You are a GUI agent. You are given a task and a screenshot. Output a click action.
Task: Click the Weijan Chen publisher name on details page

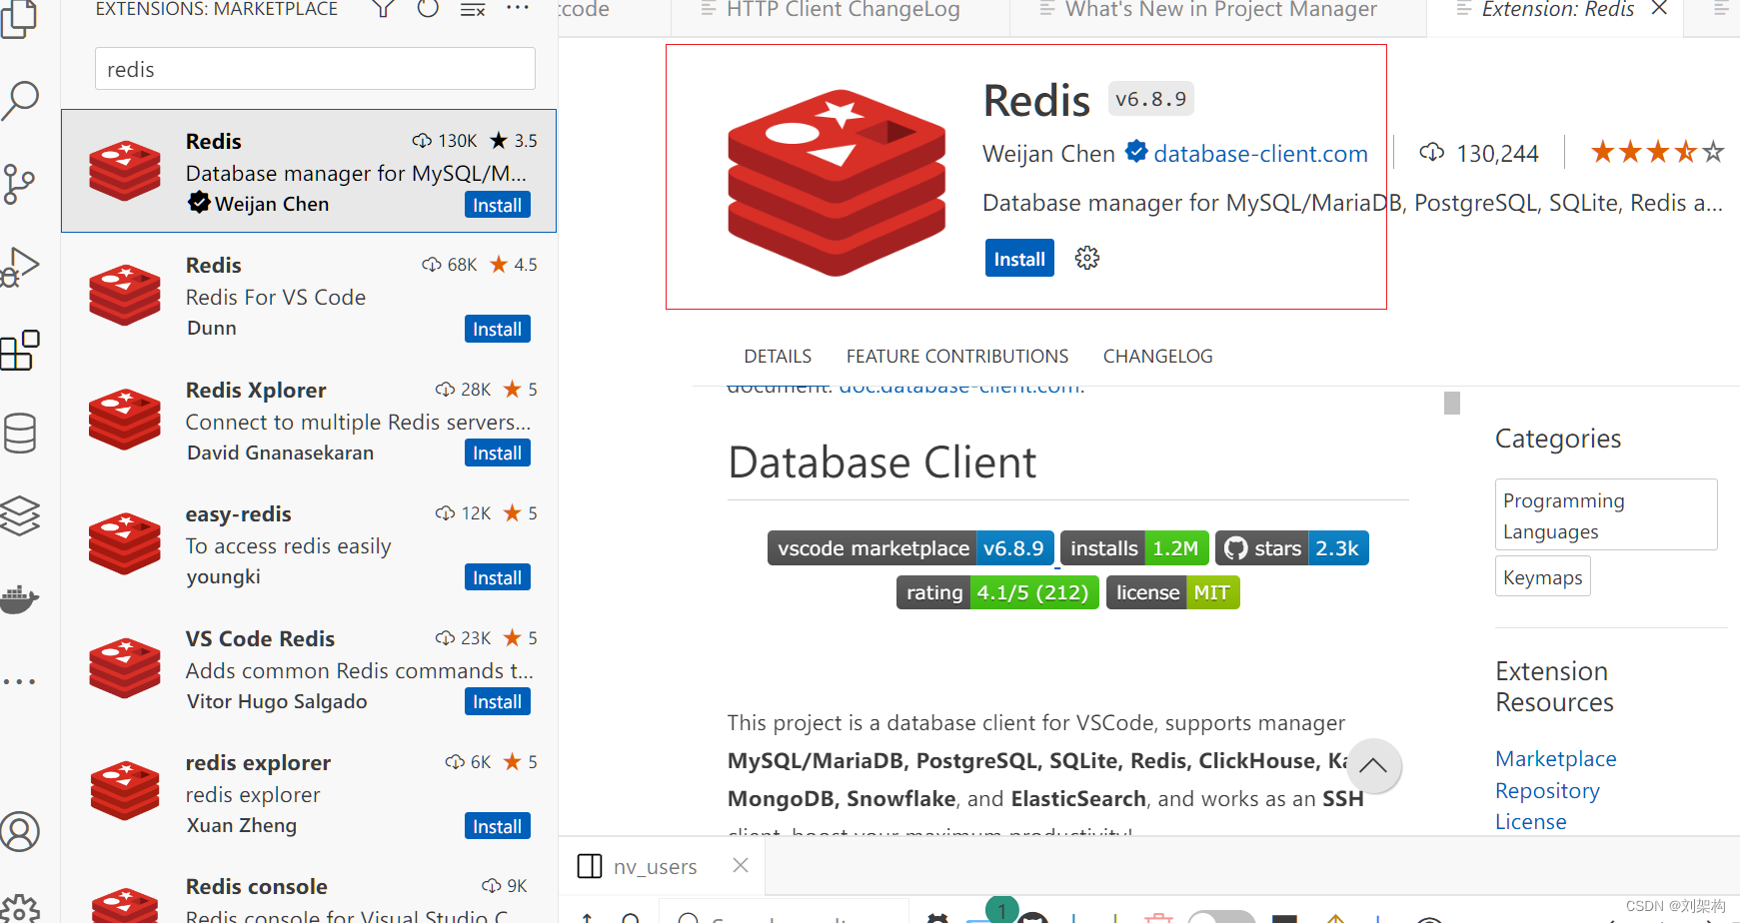1048,153
